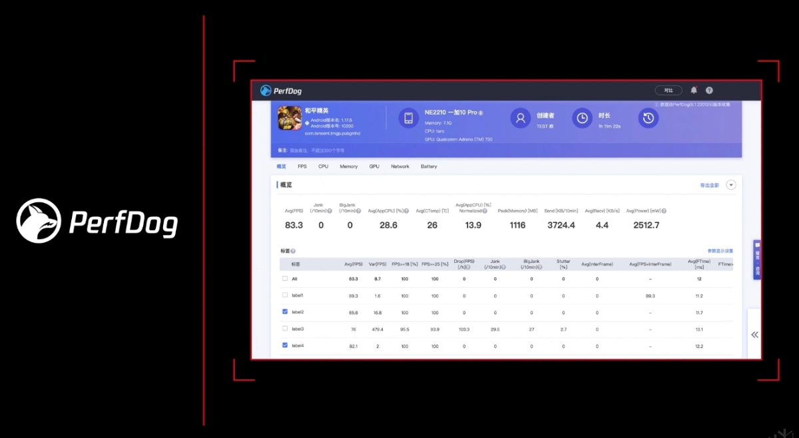The height and width of the screenshot is (438, 799).
Task: Click the 26 Avg(CTemp) summary value
Action: tap(432, 225)
